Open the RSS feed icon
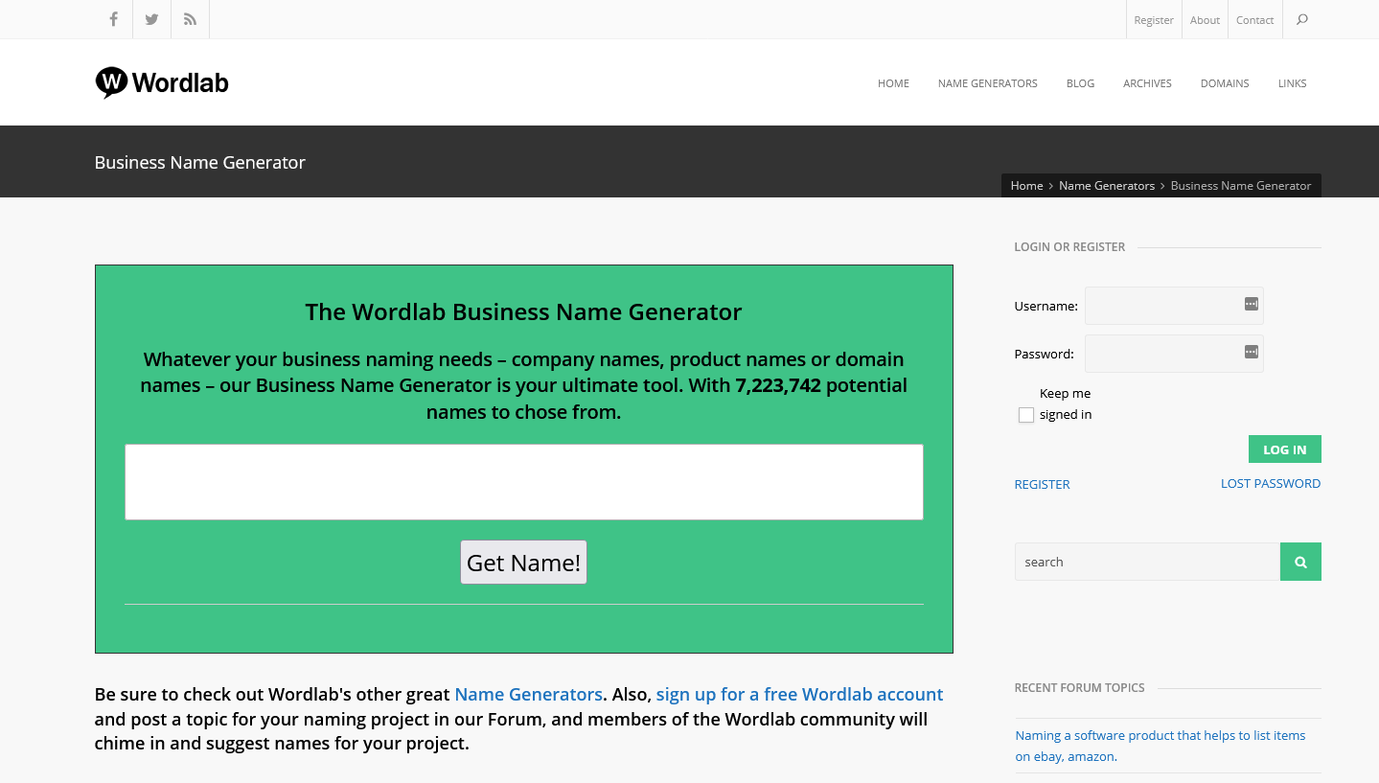The width and height of the screenshot is (1379, 783). tap(190, 19)
